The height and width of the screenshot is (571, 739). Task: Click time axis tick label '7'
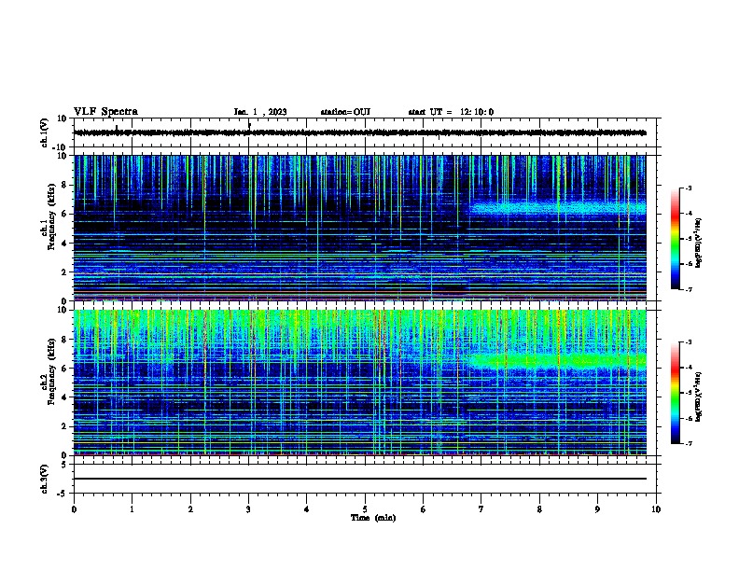(481, 509)
